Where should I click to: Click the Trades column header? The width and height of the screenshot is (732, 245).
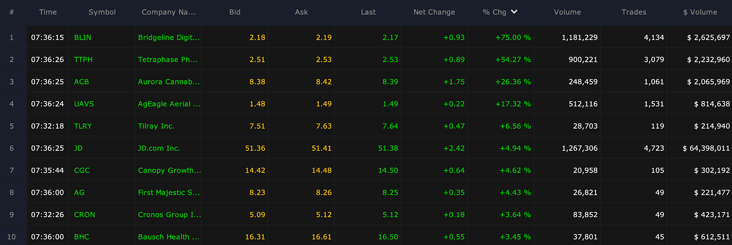[x=634, y=12]
